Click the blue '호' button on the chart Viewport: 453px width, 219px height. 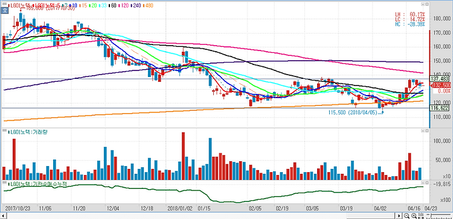click(5, 11)
